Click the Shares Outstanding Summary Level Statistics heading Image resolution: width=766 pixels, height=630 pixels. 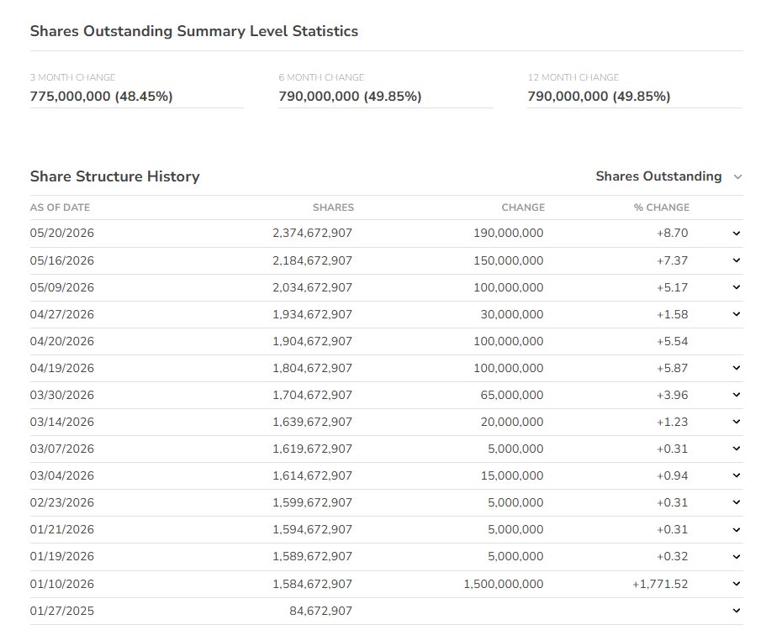coord(194,31)
